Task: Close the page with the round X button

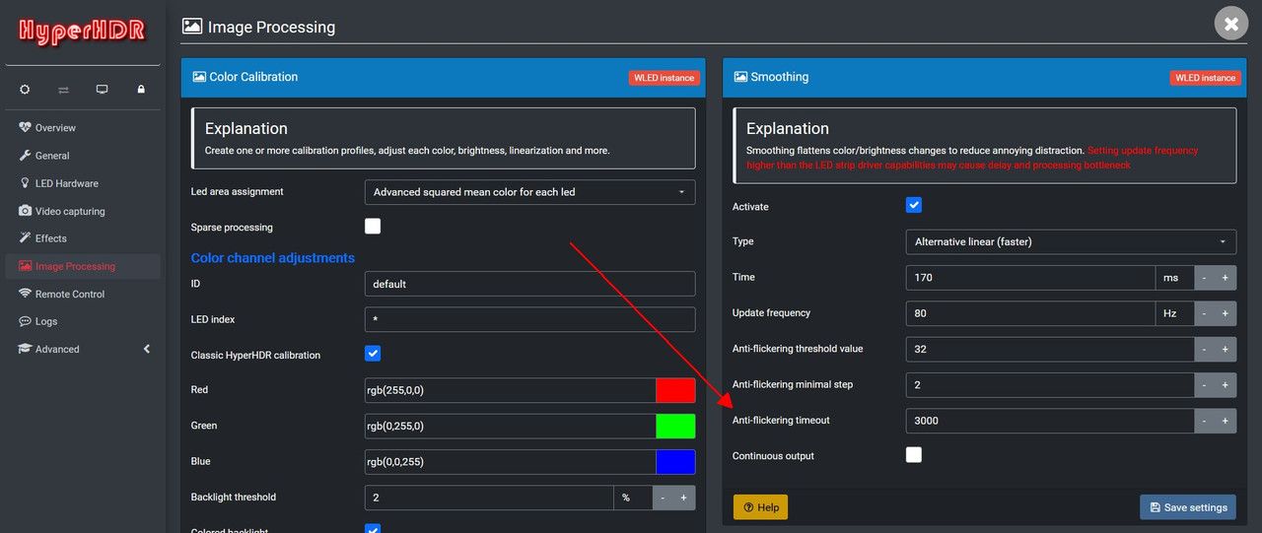Action: click(1231, 24)
